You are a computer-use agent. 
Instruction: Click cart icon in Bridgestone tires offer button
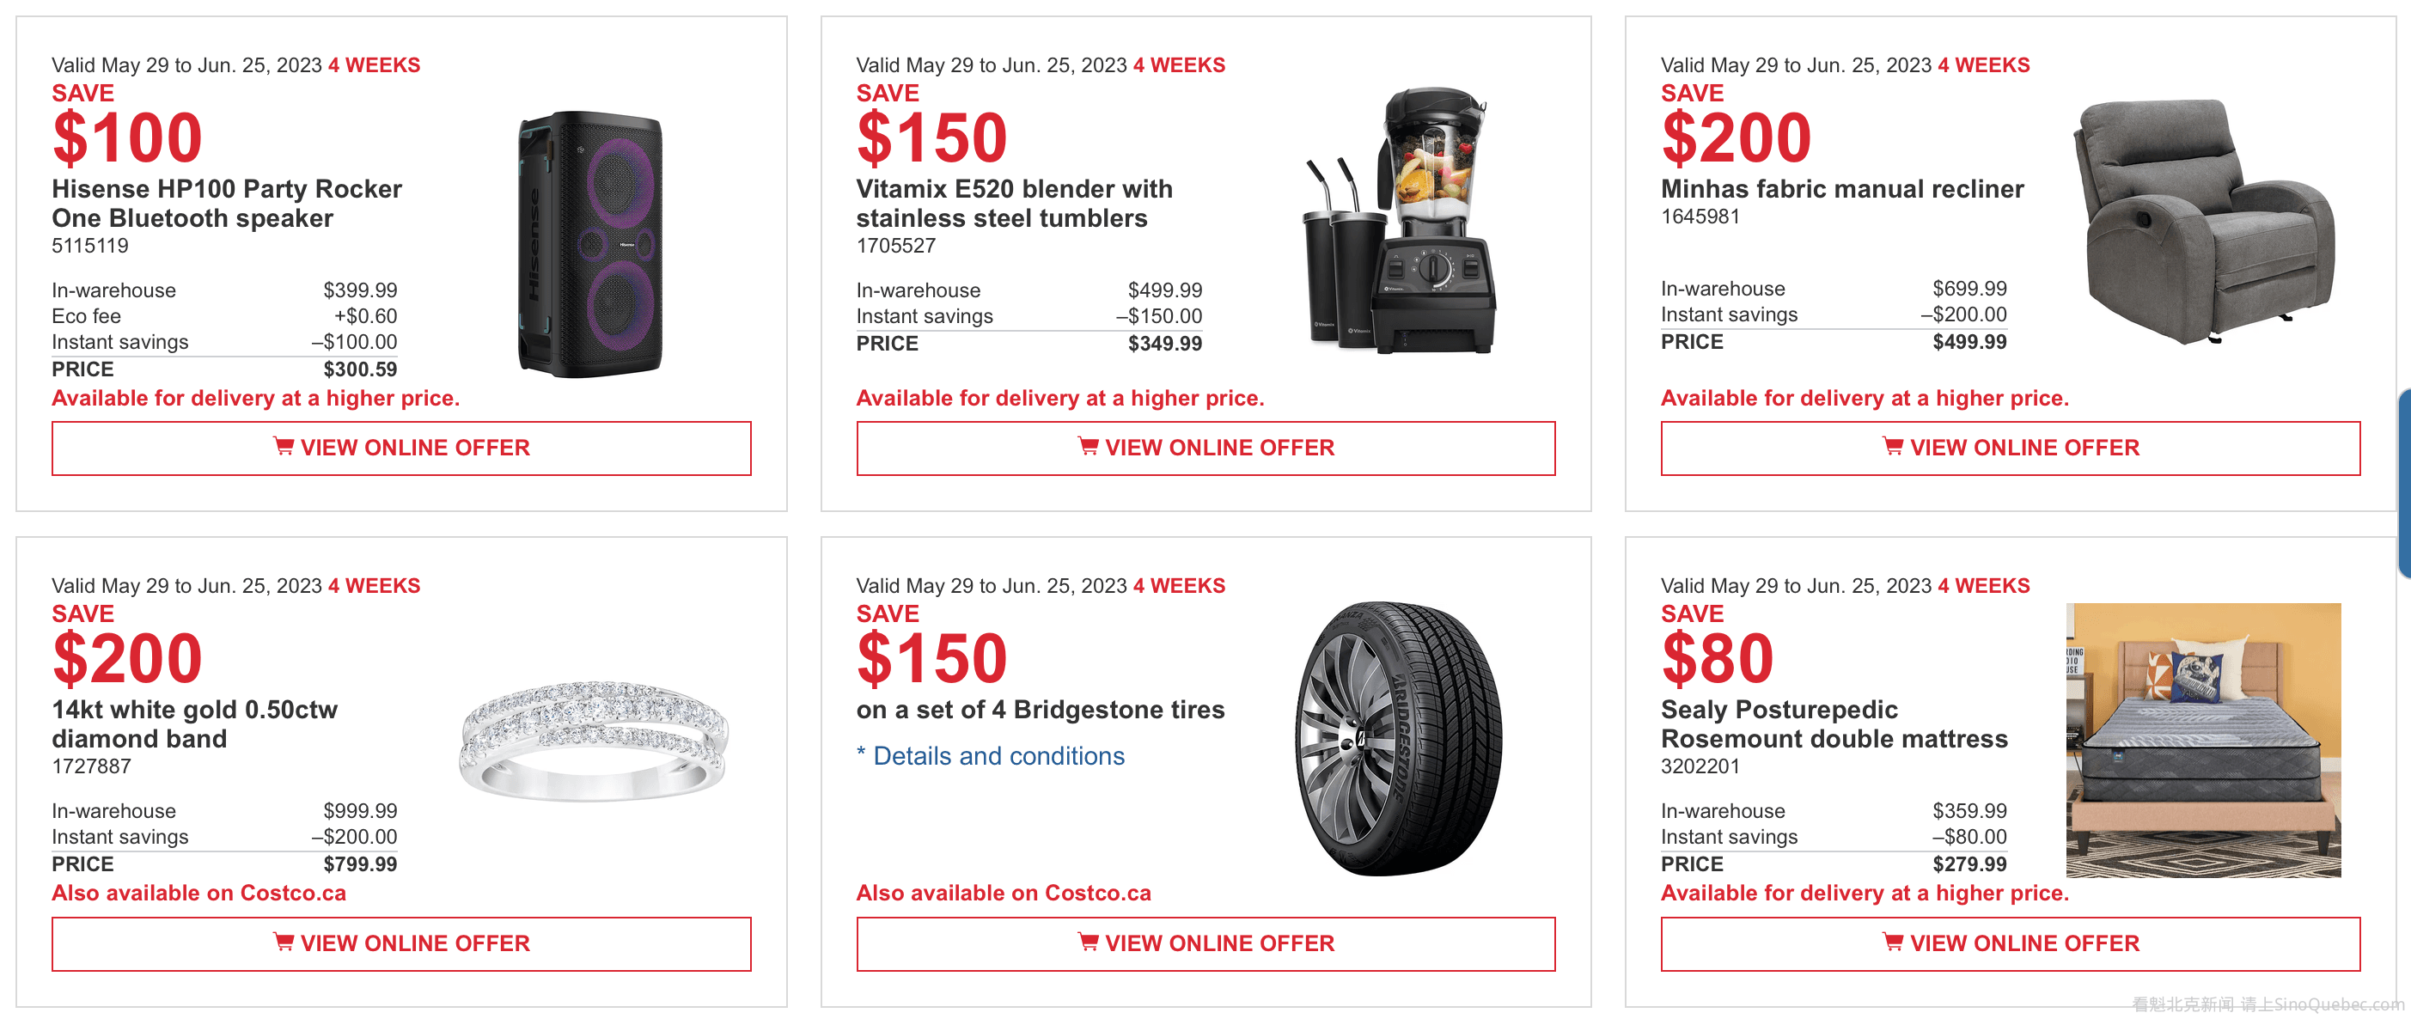pyautogui.click(x=1088, y=942)
